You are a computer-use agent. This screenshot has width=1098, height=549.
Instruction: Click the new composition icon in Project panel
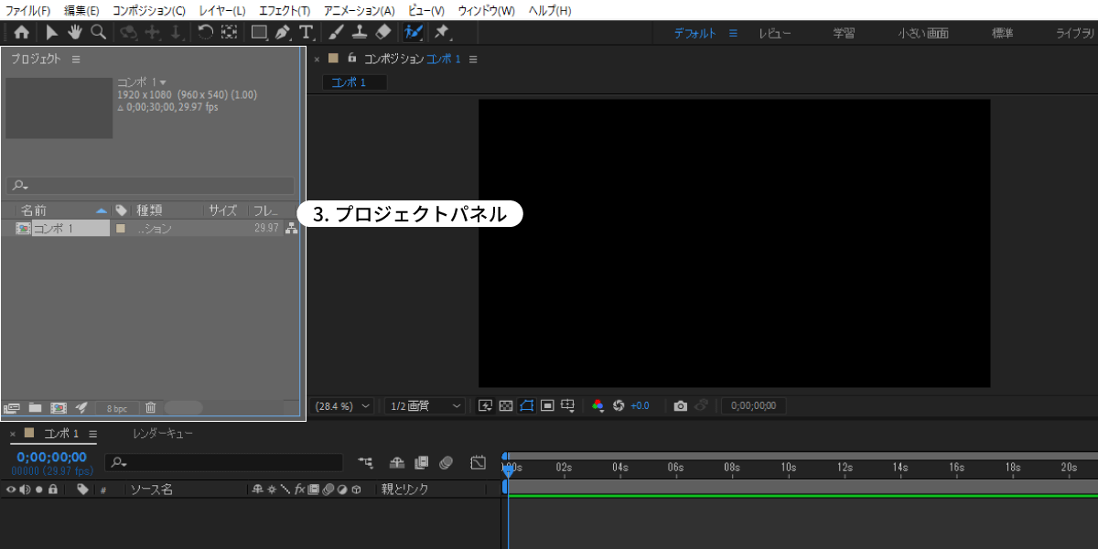coord(59,407)
